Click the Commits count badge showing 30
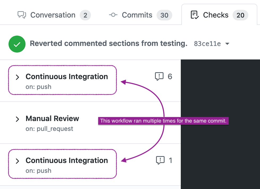The image size is (260, 189). (x=164, y=15)
